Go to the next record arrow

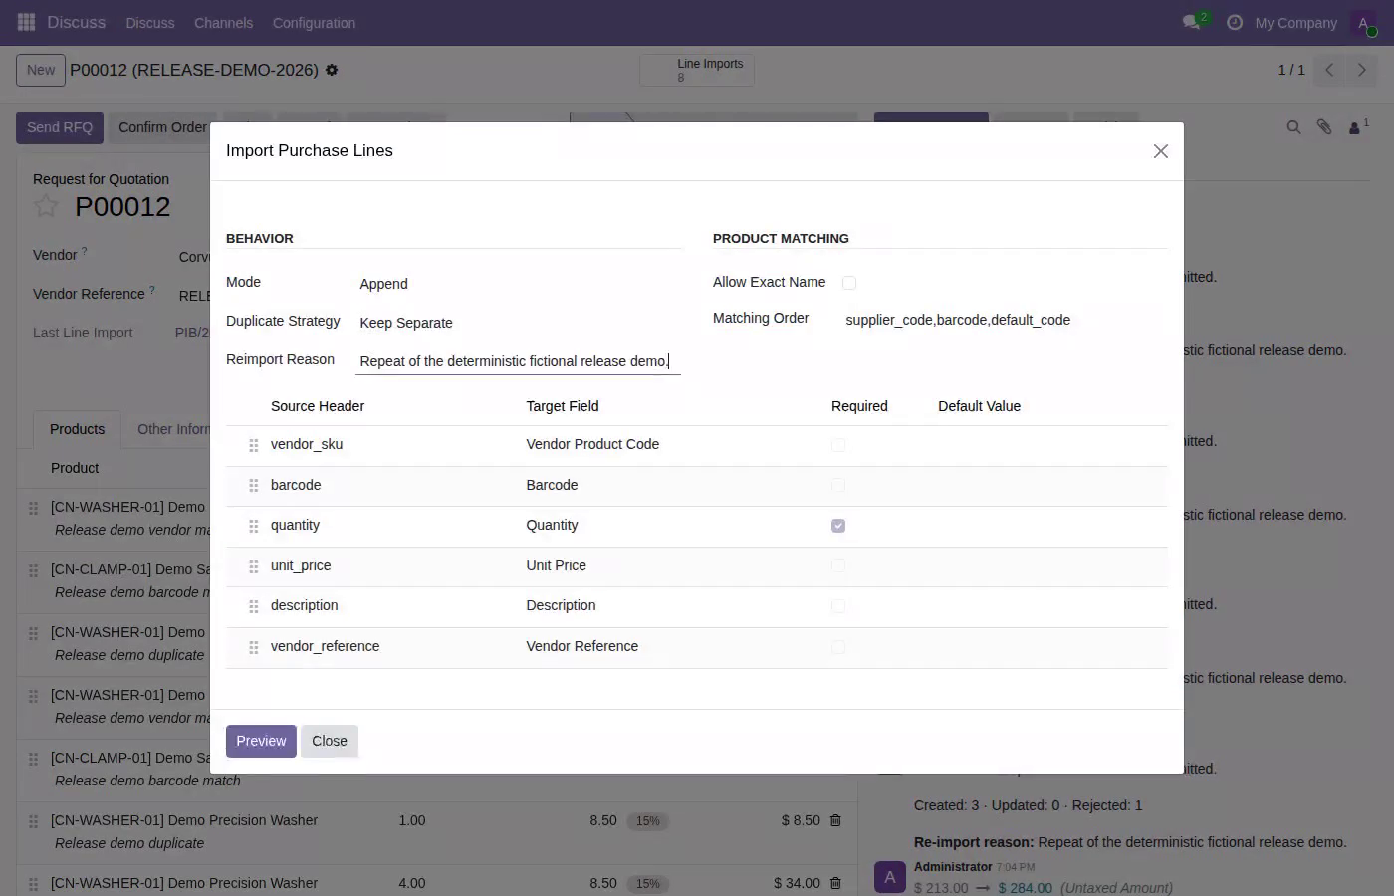click(1361, 70)
